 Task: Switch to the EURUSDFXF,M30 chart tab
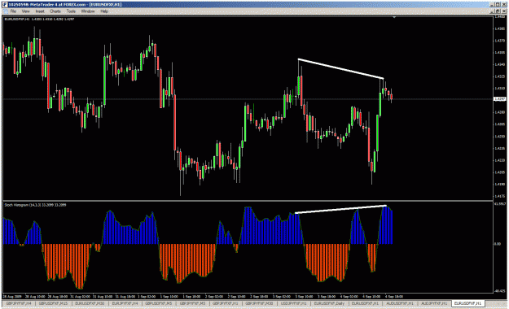[90, 303]
